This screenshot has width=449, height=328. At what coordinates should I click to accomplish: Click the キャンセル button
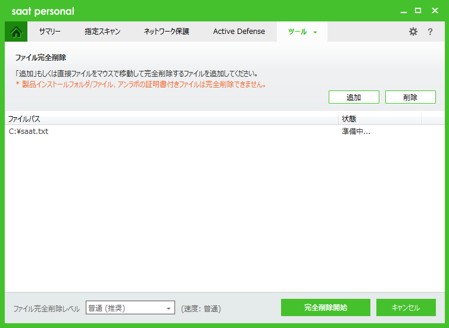coord(406,307)
